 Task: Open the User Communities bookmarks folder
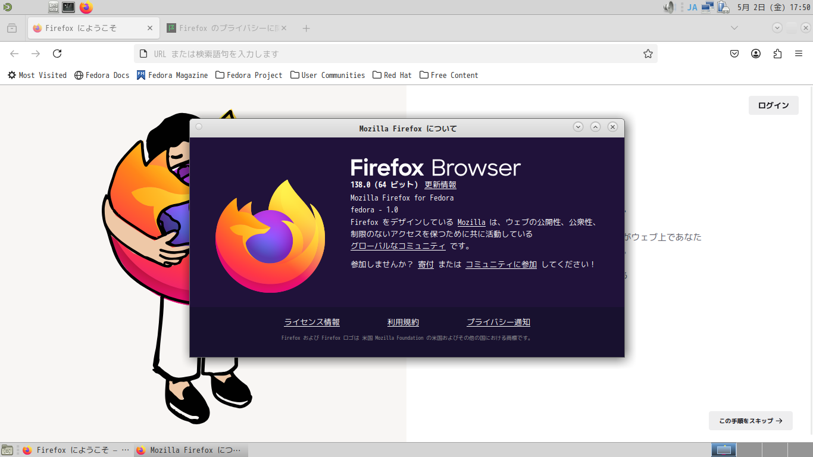(x=327, y=75)
